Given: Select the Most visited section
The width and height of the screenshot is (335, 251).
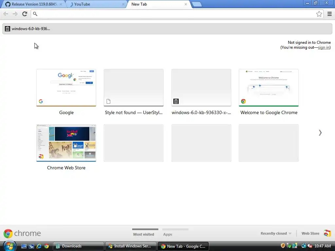Looking at the screenshot, I should click(x=144, y=234).
